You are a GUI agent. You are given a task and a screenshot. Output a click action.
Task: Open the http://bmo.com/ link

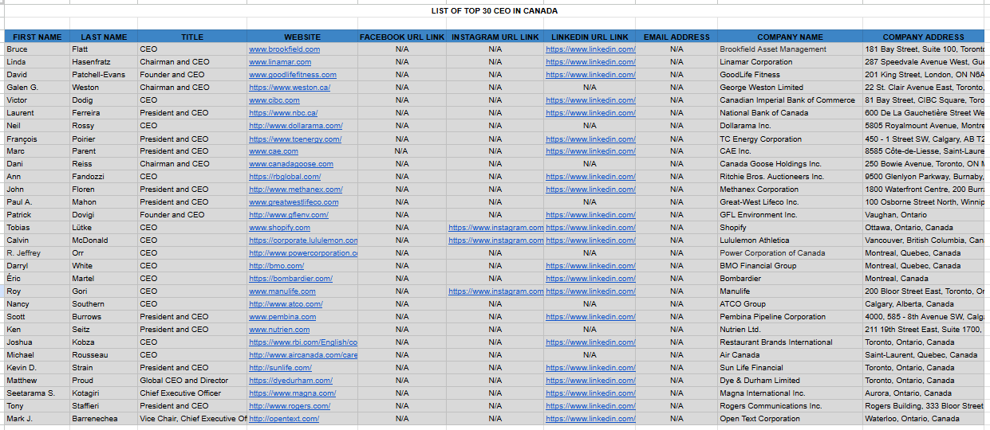point(276,266)
